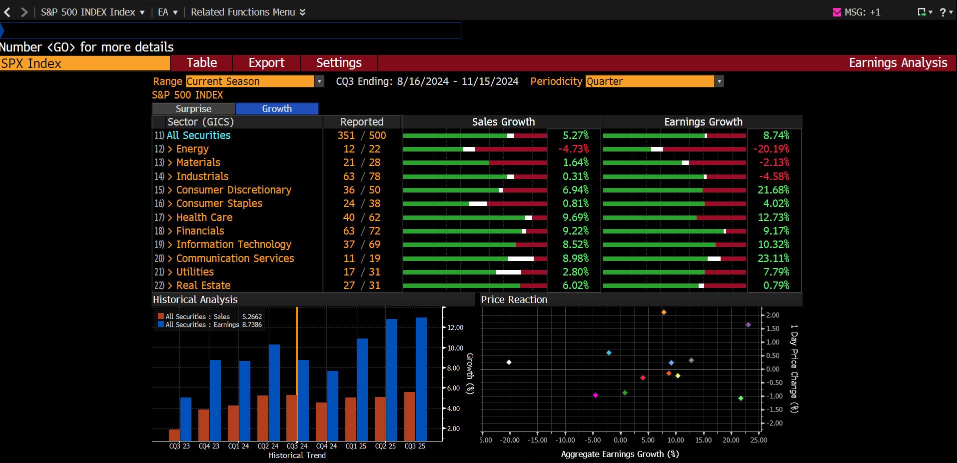Open the Table menu tab
This screenshot has height=463, width=957.
(202, 63)
